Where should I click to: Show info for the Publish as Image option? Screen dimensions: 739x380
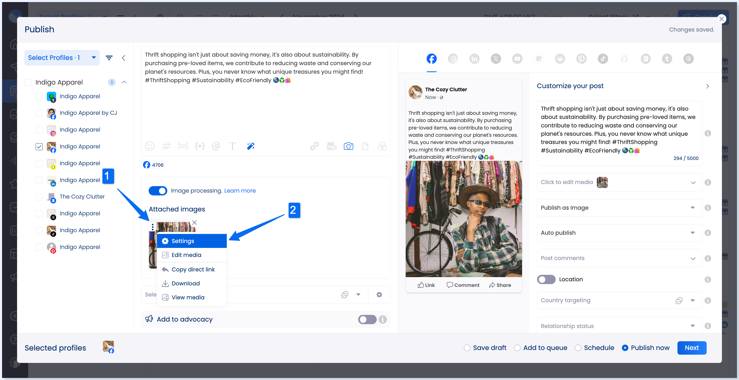click(x=708, y=208)
